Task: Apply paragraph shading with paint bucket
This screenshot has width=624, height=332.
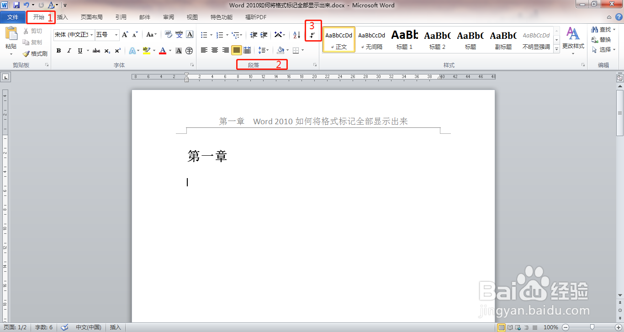Action: coord(280,50)
